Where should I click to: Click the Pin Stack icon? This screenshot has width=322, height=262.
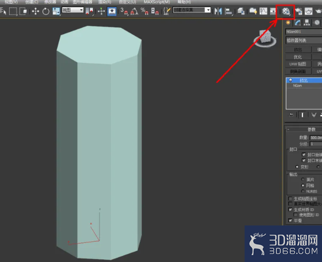pyautogui.click(x=291, y=115)
